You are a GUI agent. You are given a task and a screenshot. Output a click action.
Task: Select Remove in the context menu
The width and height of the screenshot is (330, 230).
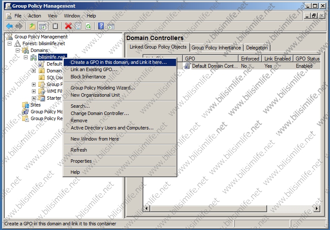pyautogui.click(x=120, y=121)
